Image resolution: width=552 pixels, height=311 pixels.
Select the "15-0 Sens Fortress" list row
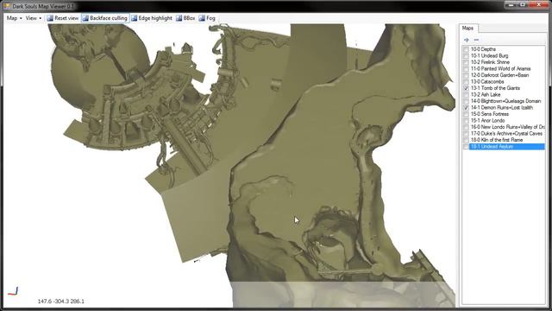tap(490, 114)
